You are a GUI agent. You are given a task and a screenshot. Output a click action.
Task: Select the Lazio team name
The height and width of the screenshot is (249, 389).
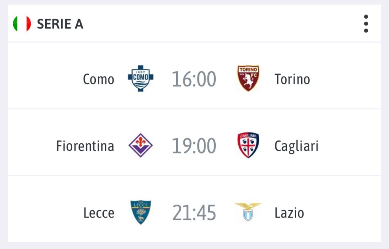click(289, 213)
